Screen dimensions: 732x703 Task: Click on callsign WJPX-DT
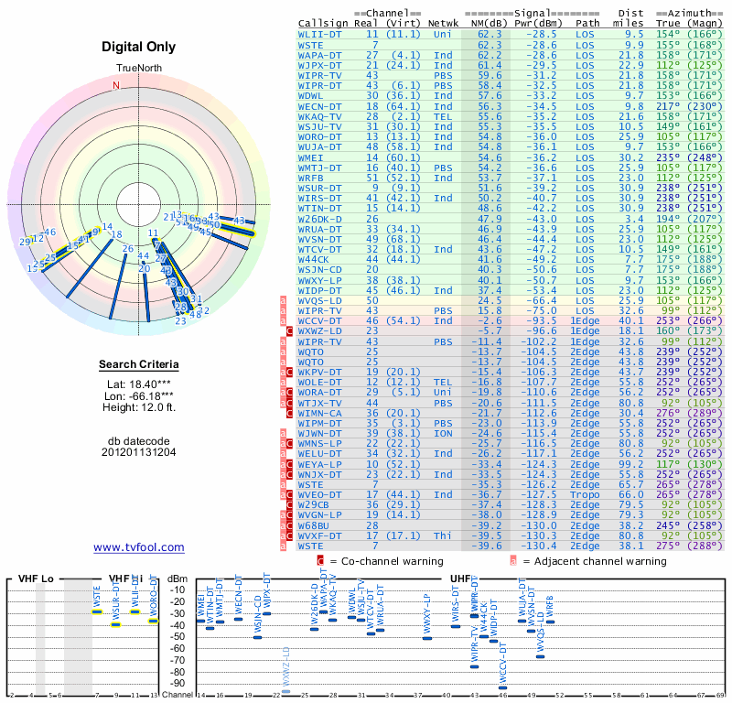coord(319,65)
